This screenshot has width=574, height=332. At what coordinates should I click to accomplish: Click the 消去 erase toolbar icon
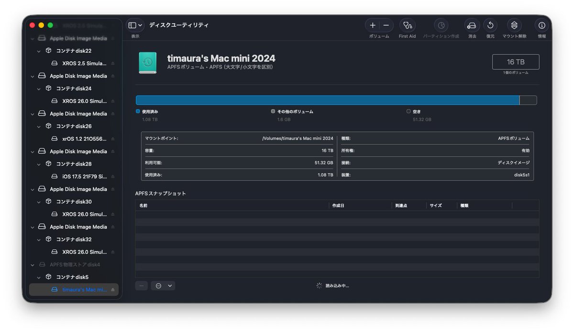tap(472, 25)
